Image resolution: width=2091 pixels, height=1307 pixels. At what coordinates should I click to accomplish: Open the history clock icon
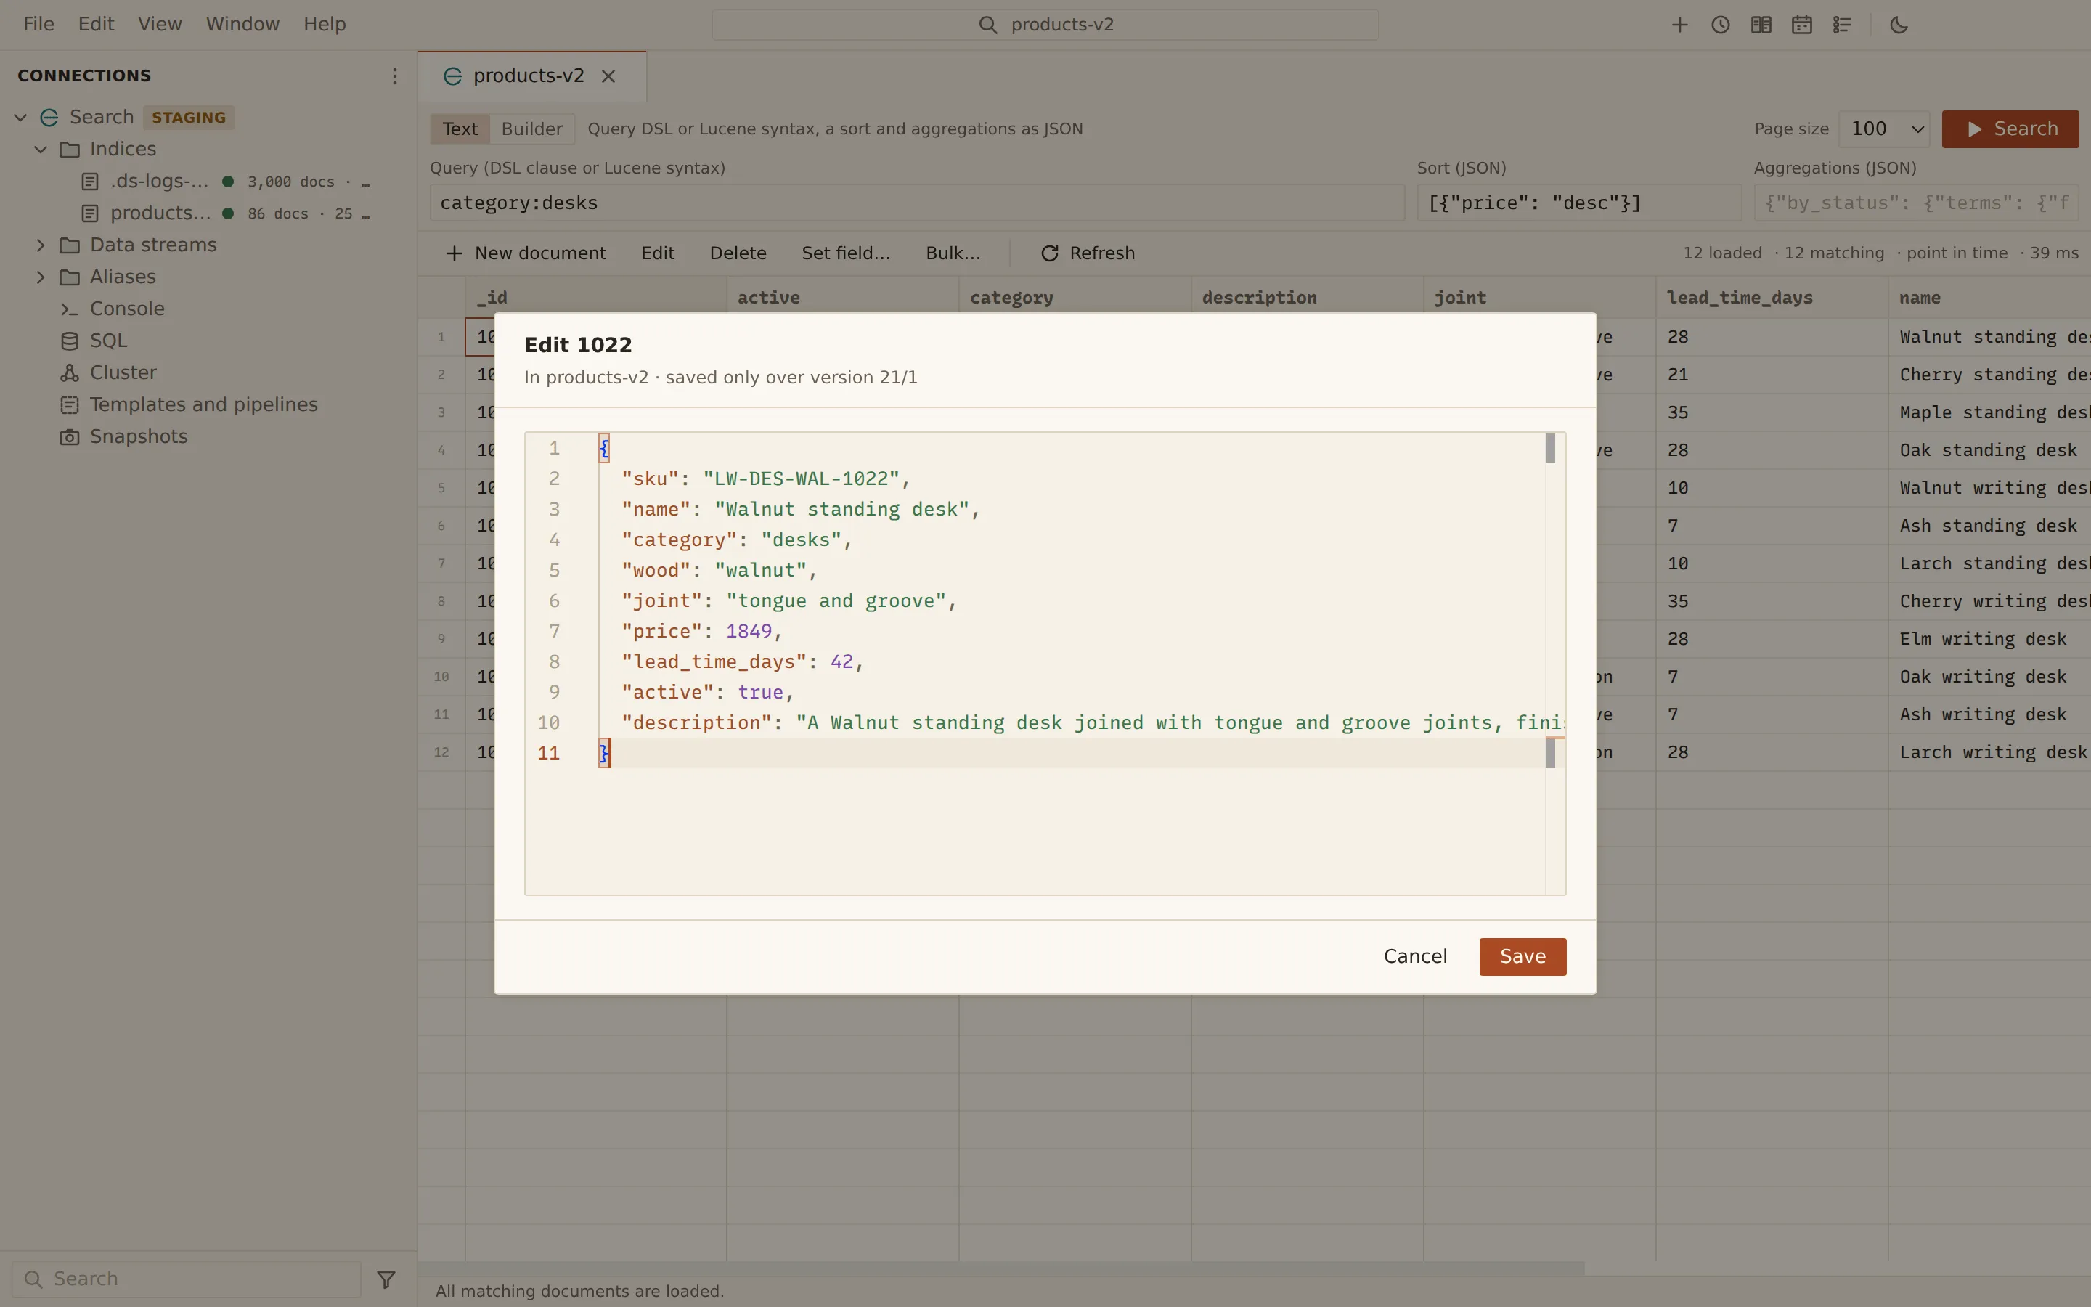click(1720, 25)
